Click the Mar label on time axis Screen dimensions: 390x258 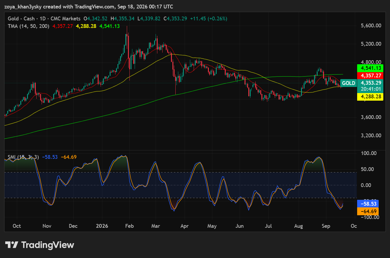click(x=156, y=226)
